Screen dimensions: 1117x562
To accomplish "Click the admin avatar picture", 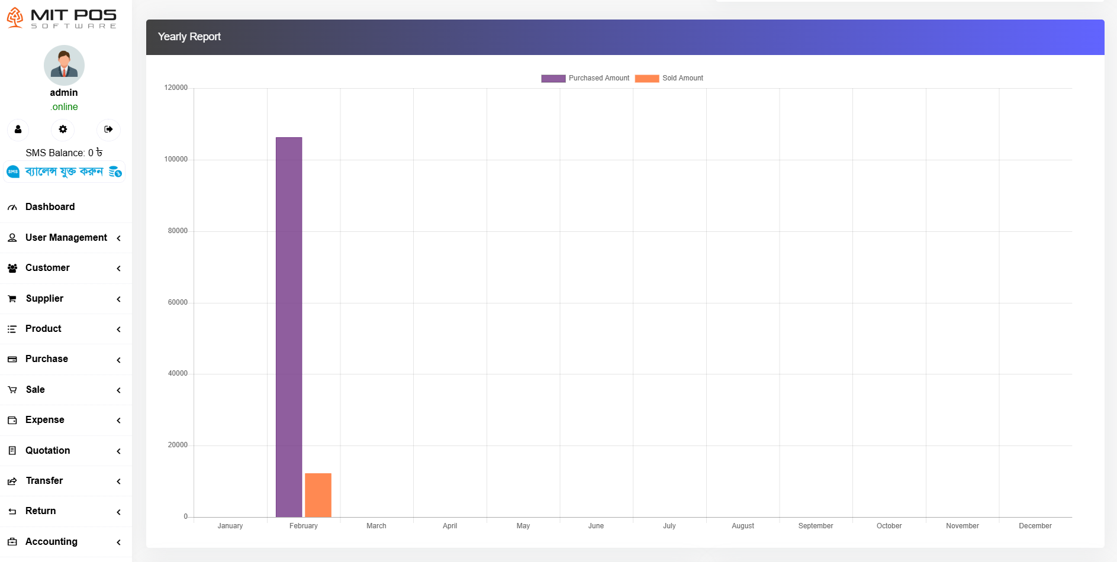I will 64,65.
